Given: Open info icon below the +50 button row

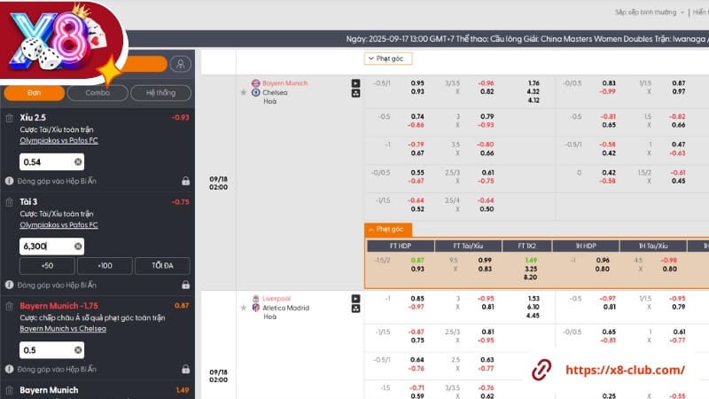Looking at the screenshot, I should pyautogui.click(x=9, y=285).
